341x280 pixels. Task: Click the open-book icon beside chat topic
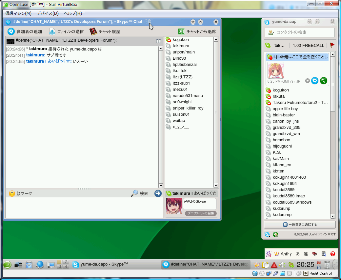tap(159, 41)
